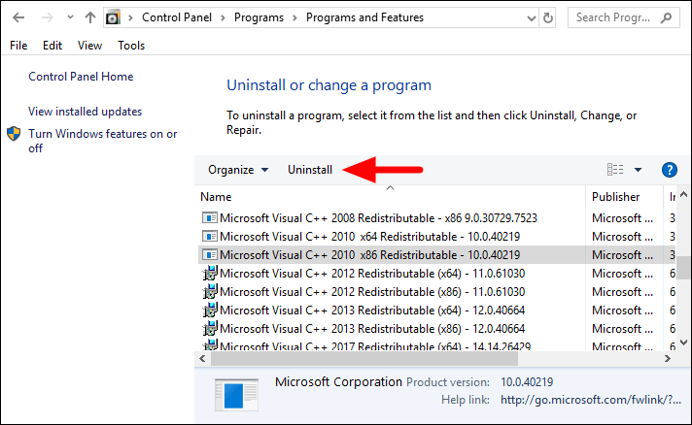Image resolution: width=692 pixels, height=425 pixels.
Task: Click installer icon of 2013 (x64) entry
Action: (210, 311)
